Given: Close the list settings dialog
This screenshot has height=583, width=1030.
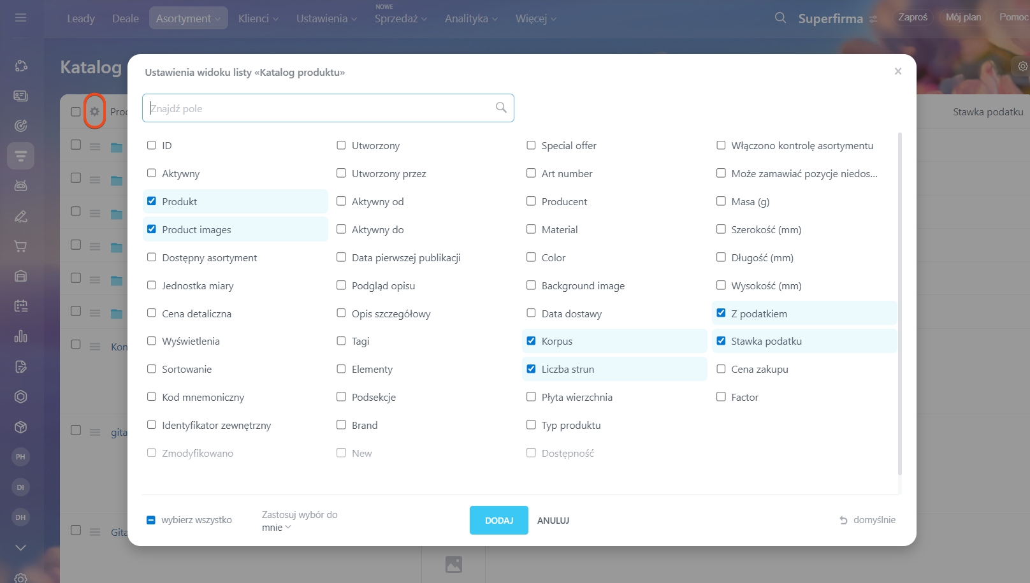Looking at the screenshot, I should (897, 71).
